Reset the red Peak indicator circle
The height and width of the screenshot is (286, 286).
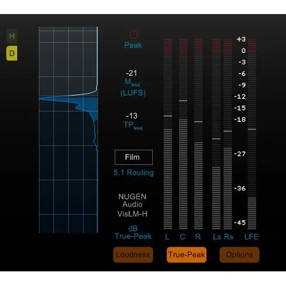134,34
